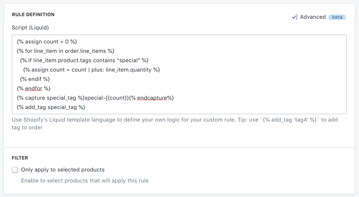Screen dimensions: 359x197
Task: Click the beta badge next to Advanced
Action: click(337, 17)
